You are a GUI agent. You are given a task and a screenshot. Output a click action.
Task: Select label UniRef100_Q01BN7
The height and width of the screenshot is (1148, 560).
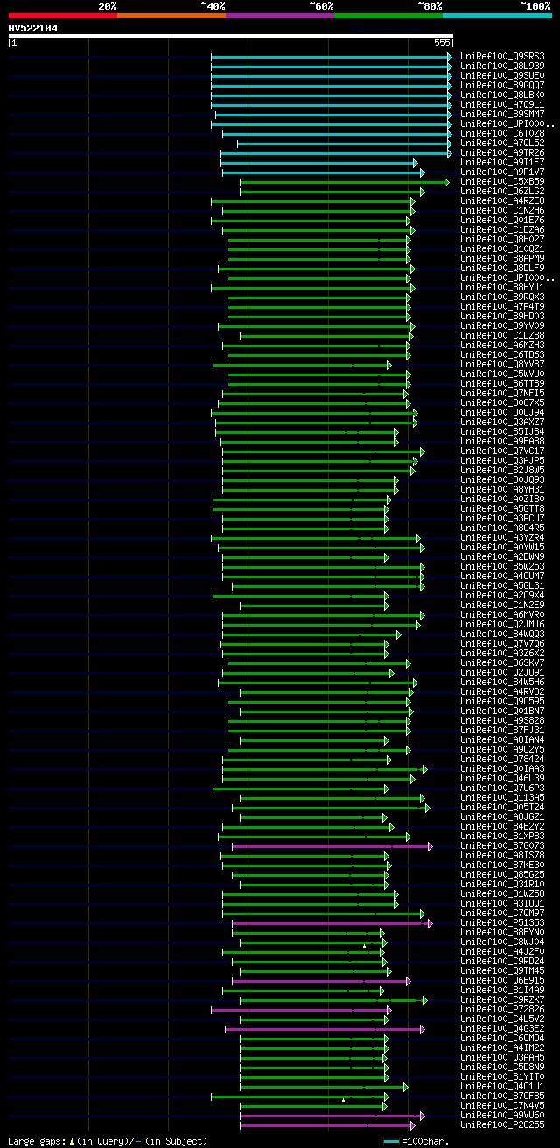point(502,711)
